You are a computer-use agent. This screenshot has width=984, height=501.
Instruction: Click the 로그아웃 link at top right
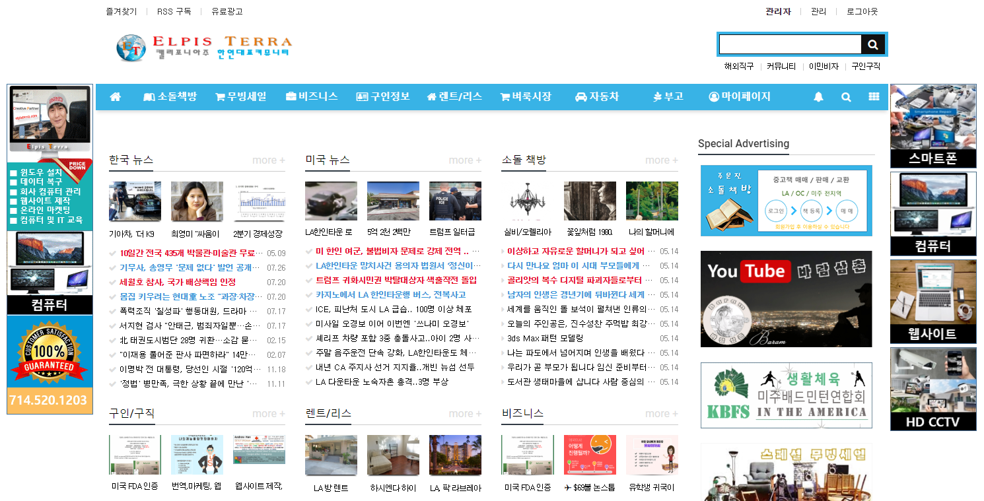(862, 12)
